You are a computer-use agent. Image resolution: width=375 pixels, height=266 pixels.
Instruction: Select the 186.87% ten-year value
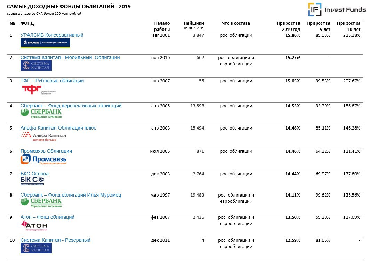[352, 106]
